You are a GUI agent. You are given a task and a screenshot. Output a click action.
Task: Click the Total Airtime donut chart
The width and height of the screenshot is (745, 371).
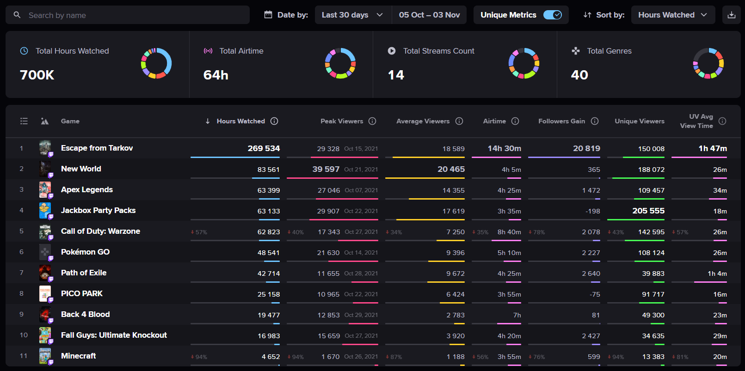tap(340, 63)
